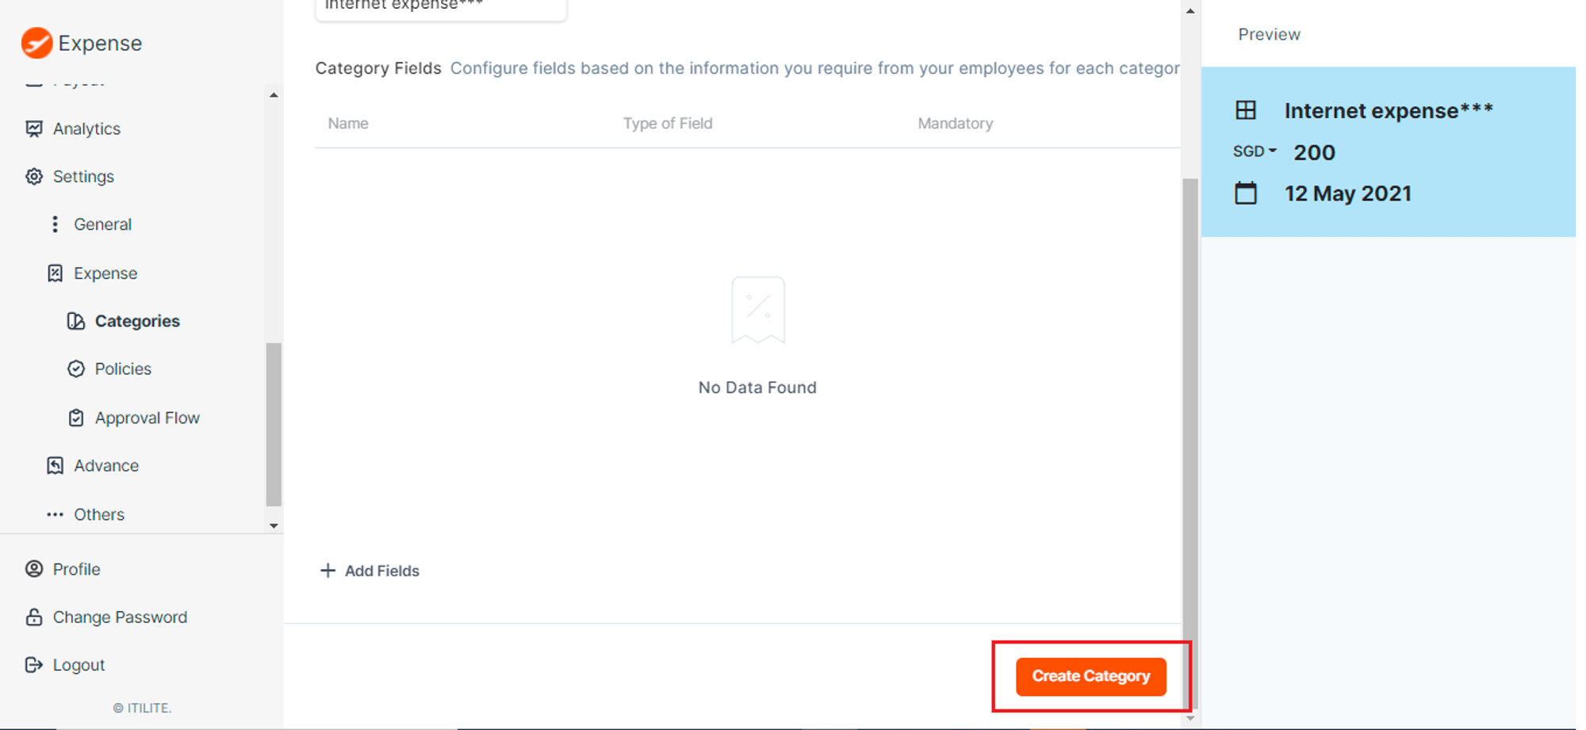Select Change Password in the sidebar
This screenshot has height=730, width=1586.
point(119,617)
